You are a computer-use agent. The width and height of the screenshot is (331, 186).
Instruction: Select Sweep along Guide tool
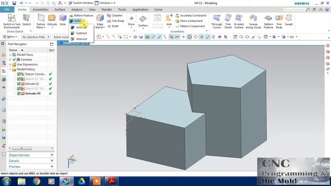[x=253, y=21]
